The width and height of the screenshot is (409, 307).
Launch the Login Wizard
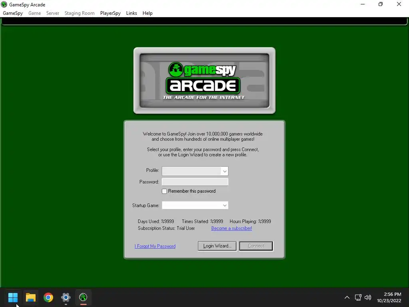tap(217, 246)
